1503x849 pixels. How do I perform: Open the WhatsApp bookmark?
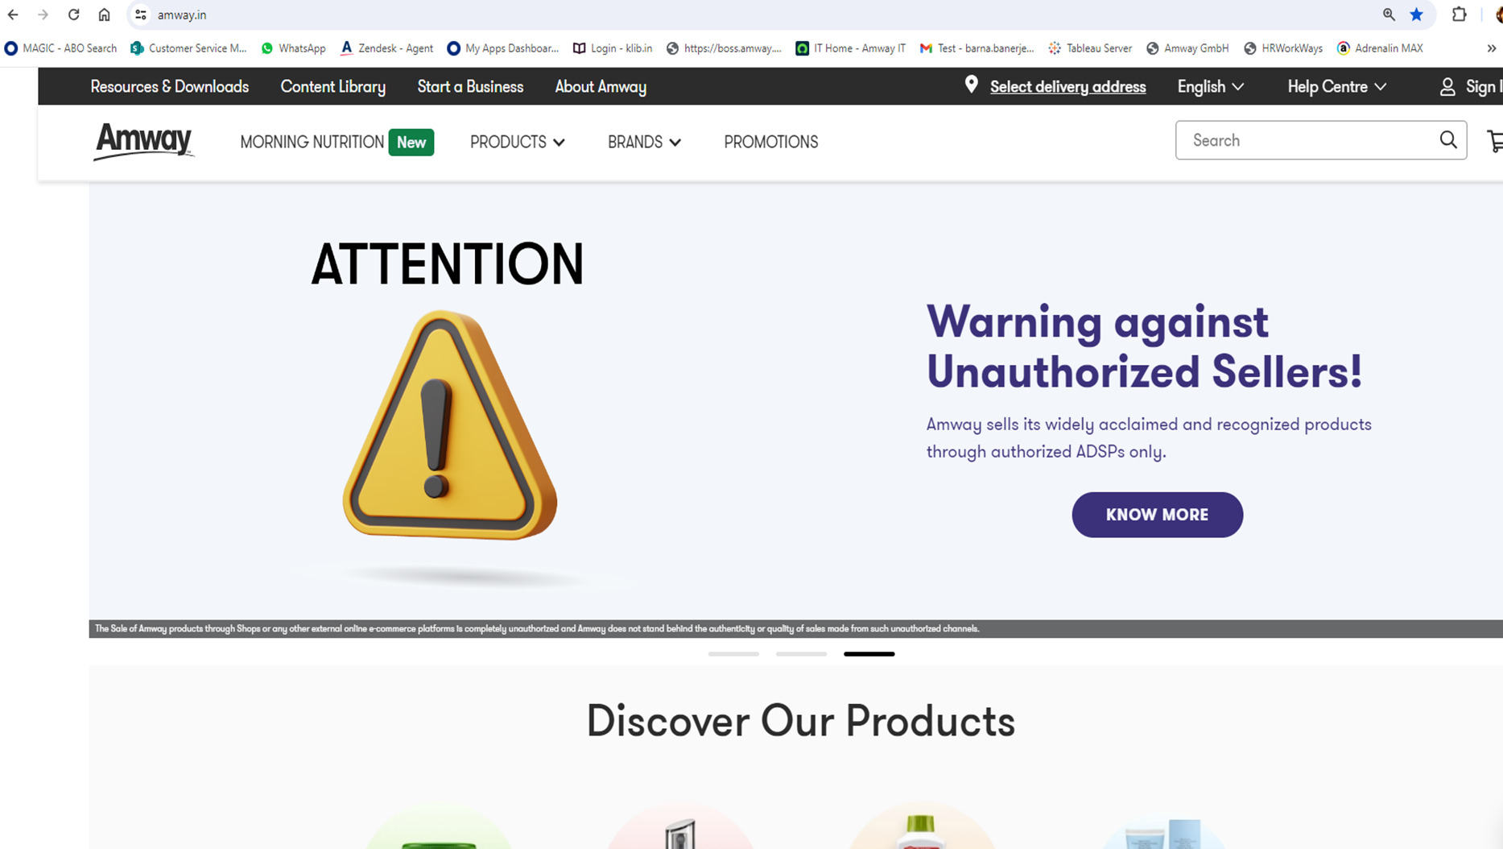pyautogui.click(x=293, y=48)
